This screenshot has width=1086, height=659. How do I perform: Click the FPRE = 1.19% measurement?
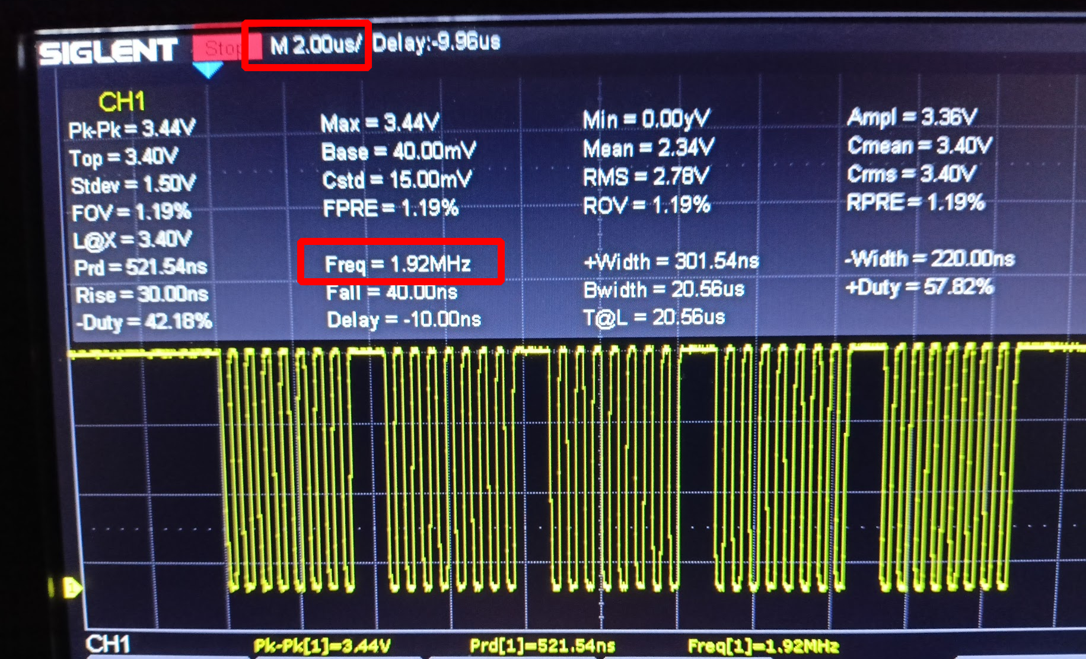pyautogui.click(x=390, y=208)
